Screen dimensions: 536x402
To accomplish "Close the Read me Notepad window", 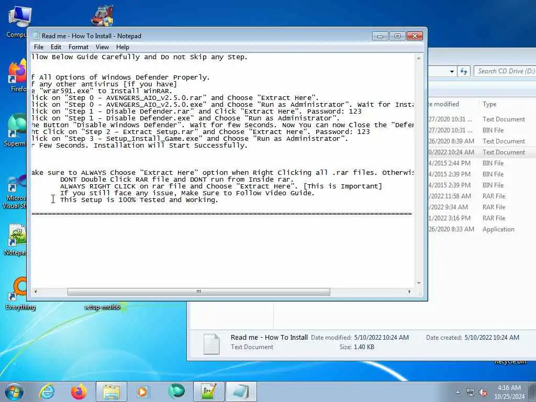I will tap(415, 36).
